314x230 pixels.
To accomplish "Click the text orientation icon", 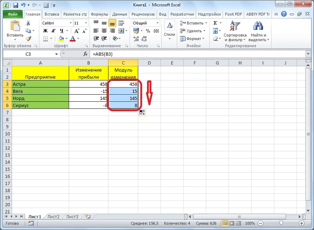I will tap(115, 38).
